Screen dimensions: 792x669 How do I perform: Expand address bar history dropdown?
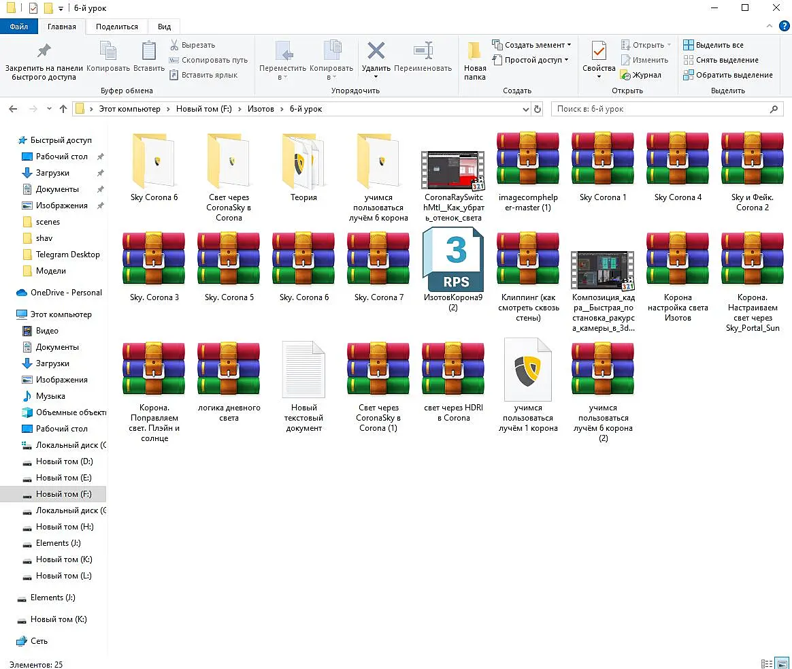[525, 109]
